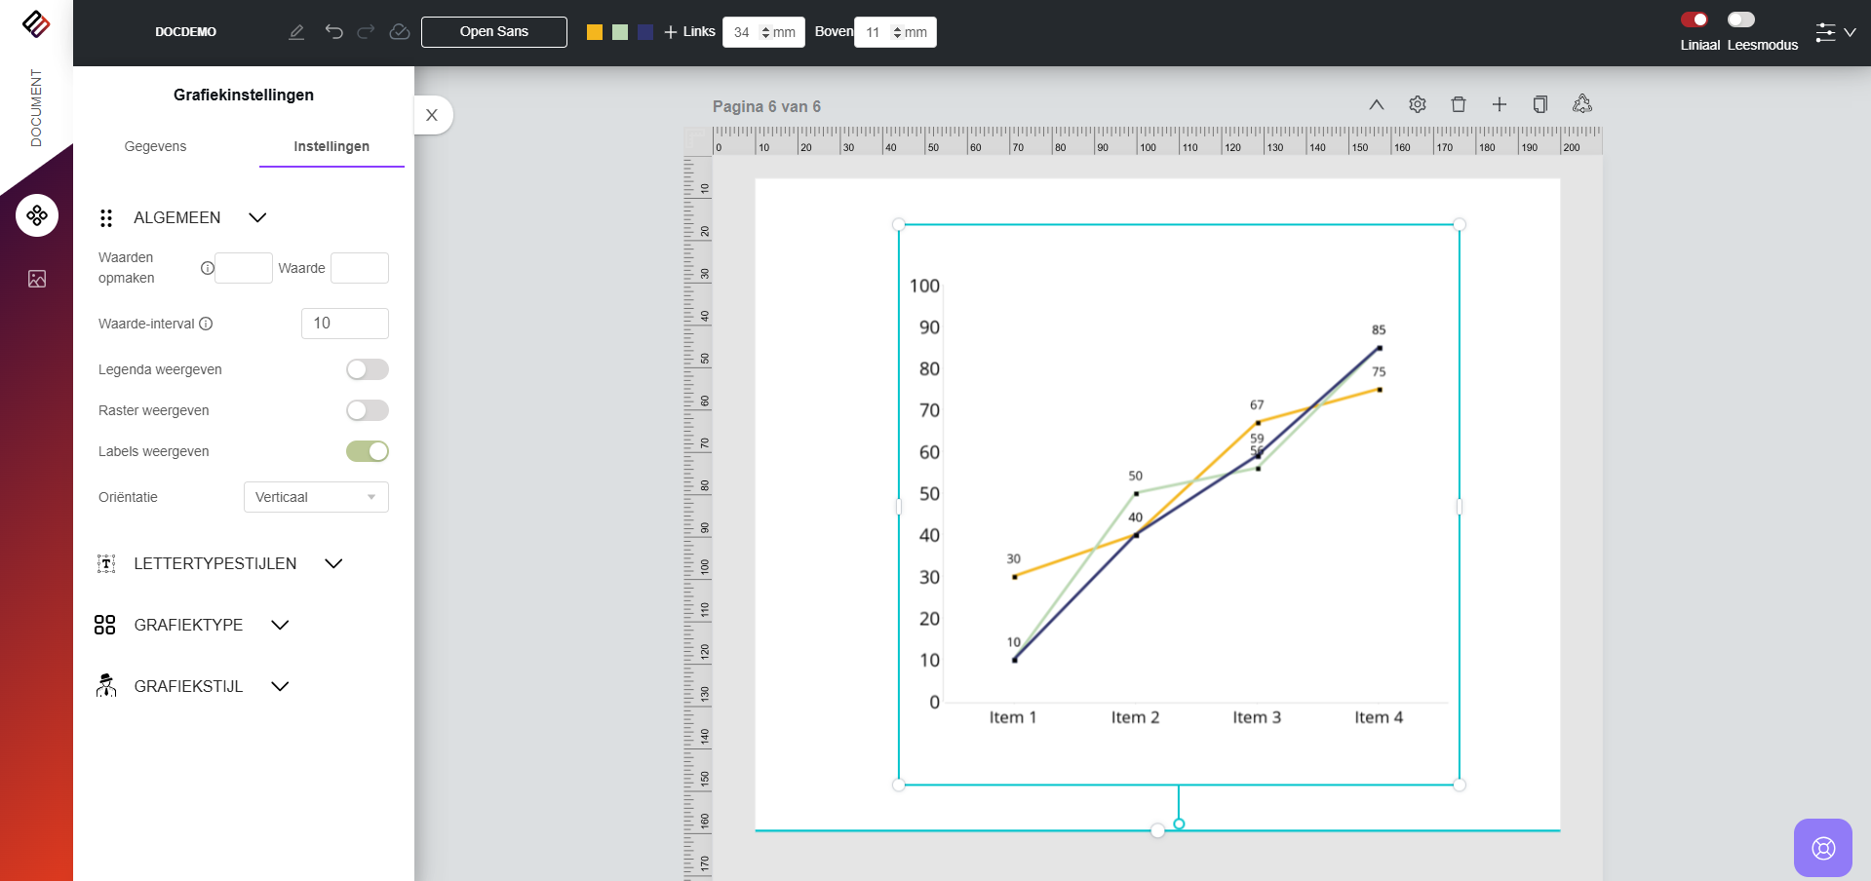Click the redo arrow icon
The width and height of the screenshot is (1871, 881).
(x=366, y=32)
